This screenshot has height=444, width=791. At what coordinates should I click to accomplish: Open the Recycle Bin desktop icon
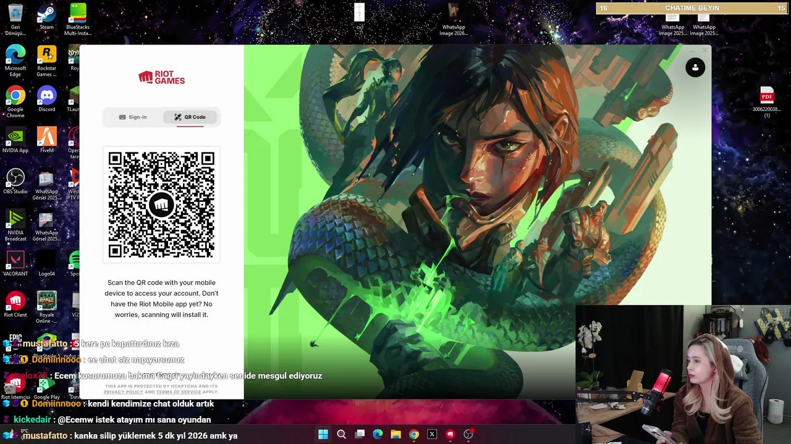(15, 20)
